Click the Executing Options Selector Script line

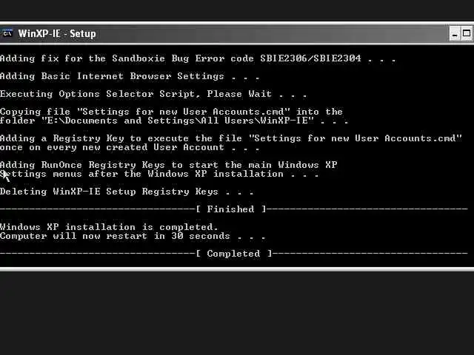pos(153,94)
